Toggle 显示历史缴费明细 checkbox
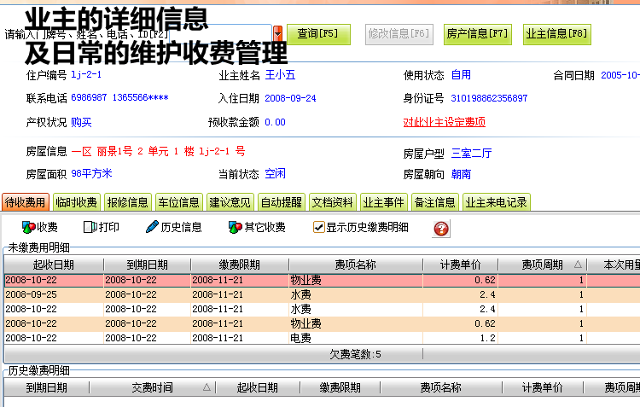This screenshot has height=407, width=640. (318, 227)
